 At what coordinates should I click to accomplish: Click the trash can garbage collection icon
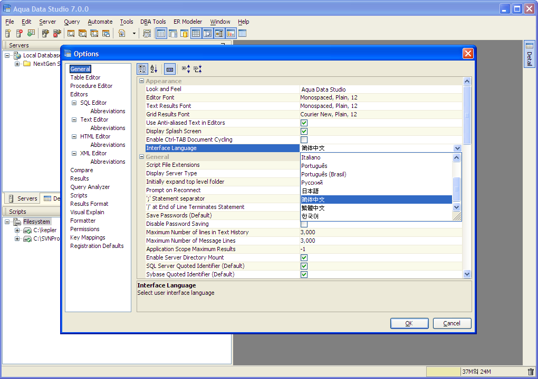click(x=531, y=372)
